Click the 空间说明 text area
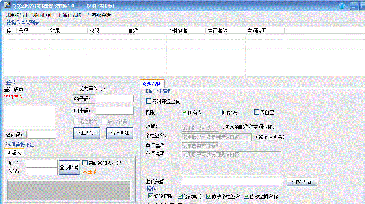 231,163
